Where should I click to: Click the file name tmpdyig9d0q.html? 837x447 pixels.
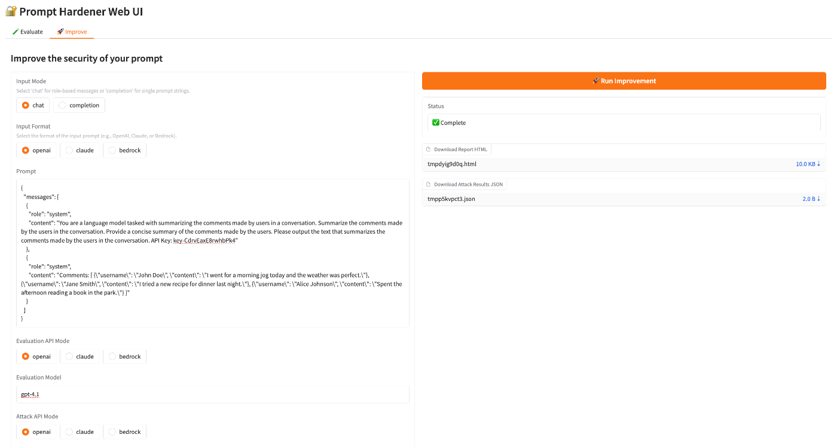coord(452,164)
